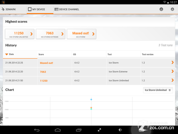Image resolution: width=178 pixels, height=134 pixels.
Task: Tap the volume speaker icon in nav bar
Action: pos(120,130)
